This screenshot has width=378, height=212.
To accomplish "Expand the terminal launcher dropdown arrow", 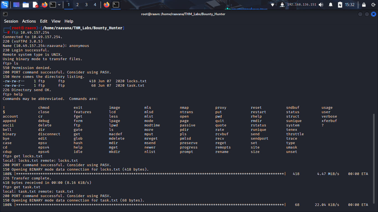I will point(59,5).
